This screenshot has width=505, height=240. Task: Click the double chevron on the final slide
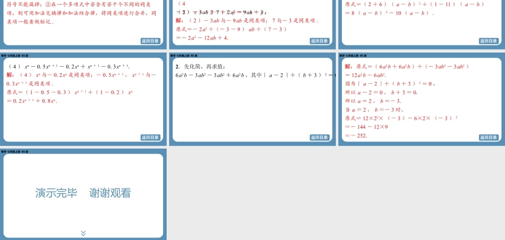point(83,233)
